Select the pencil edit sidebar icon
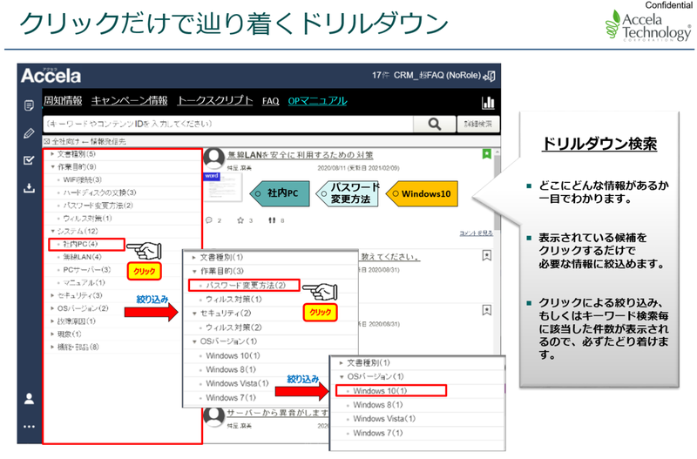The width and height of the screenshot is (697, 459). pos(29,133)
